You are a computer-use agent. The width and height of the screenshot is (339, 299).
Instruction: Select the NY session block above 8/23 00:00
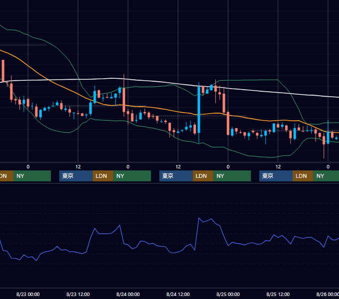32,176
